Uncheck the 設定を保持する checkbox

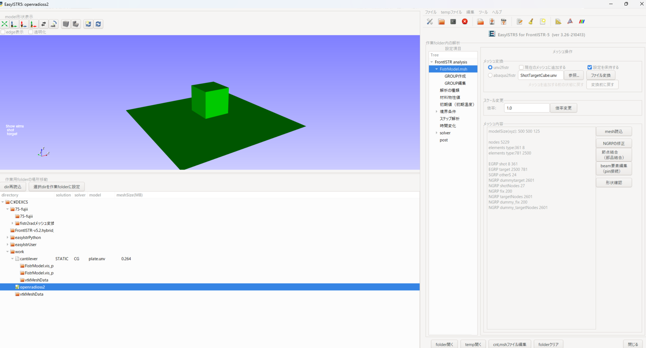tap(589, 67)
